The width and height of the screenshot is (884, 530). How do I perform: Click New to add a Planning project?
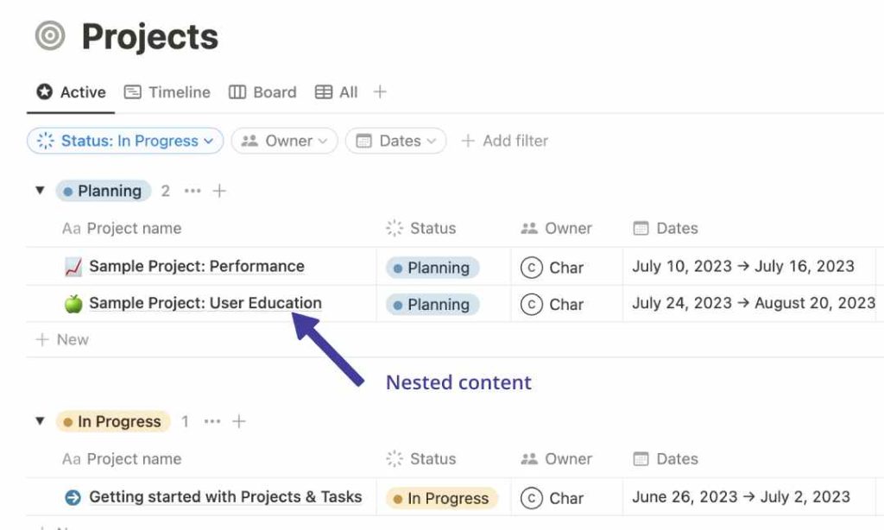(x=65, y=339)
